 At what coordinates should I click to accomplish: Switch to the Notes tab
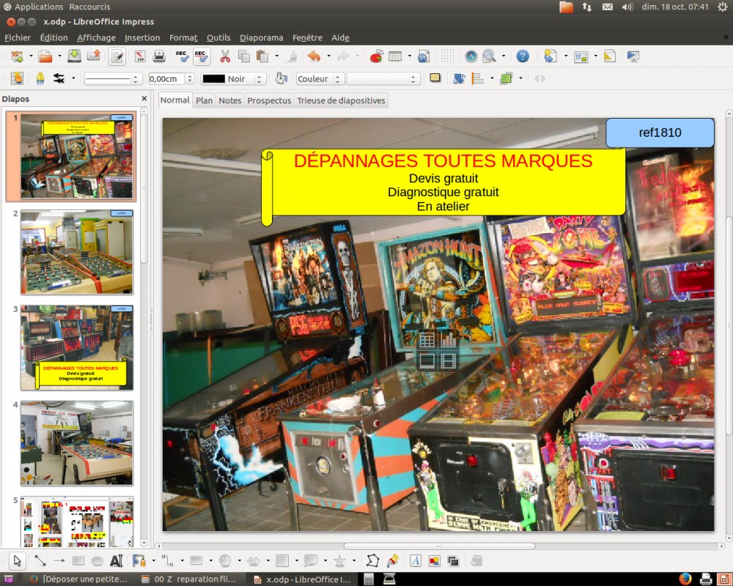click(x=230, y=100)
